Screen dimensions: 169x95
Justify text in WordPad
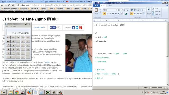[140, 13]
